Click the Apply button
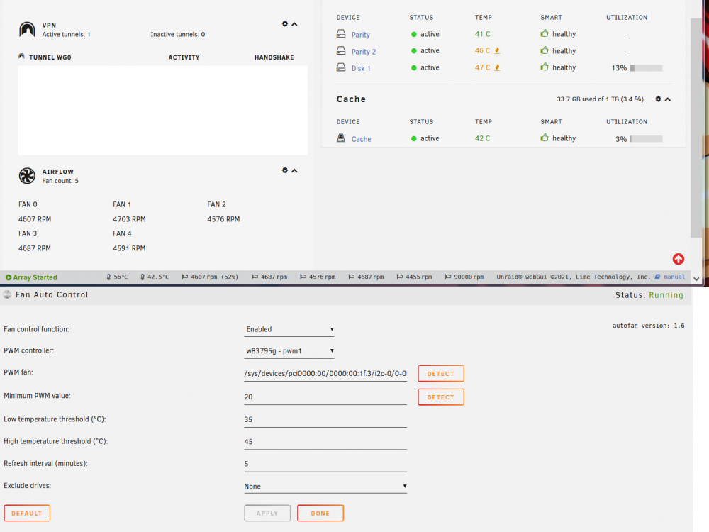 [x=267, y=514]
